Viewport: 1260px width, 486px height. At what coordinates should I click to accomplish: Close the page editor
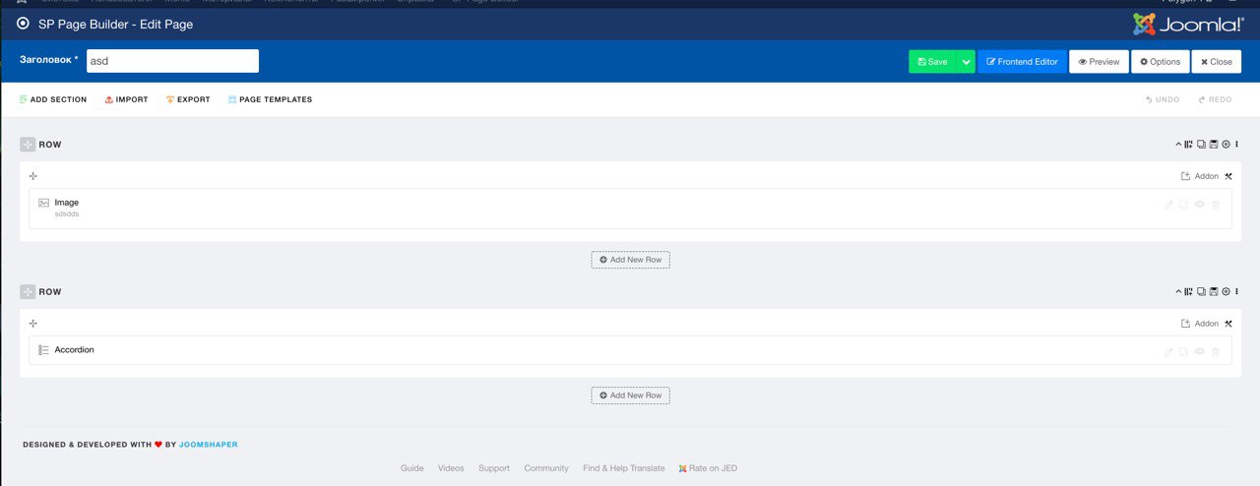(x=1216, y=61)
